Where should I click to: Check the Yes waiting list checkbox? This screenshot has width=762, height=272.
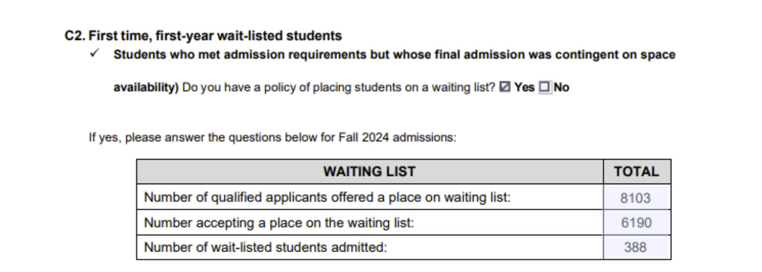coord(506,88)
